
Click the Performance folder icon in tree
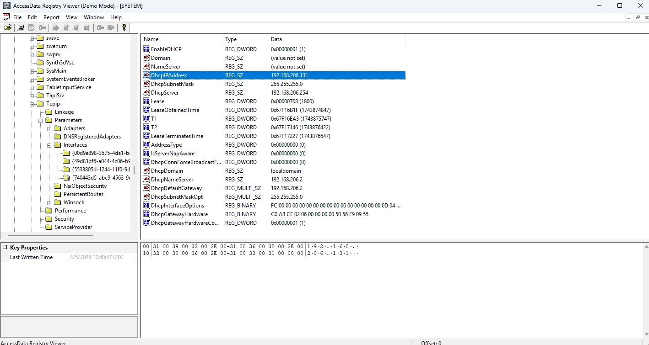coord(49,211)
